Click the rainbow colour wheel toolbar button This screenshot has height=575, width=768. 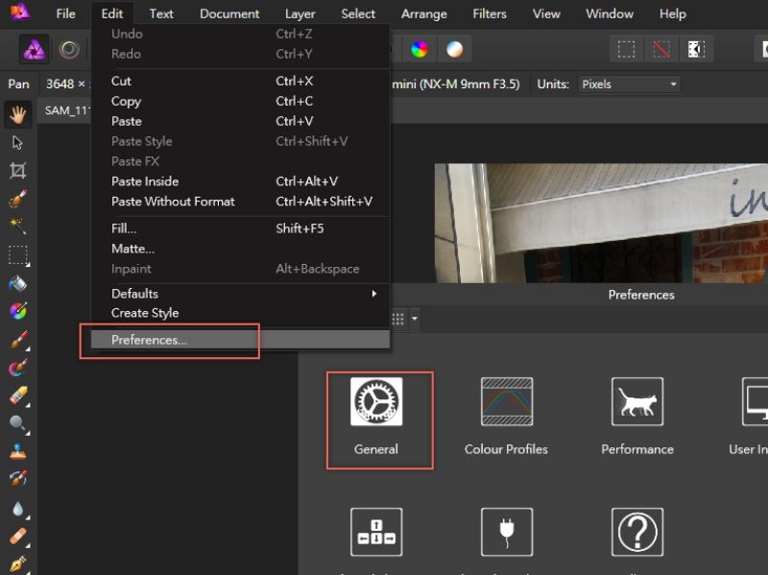(x=420, y=49)
